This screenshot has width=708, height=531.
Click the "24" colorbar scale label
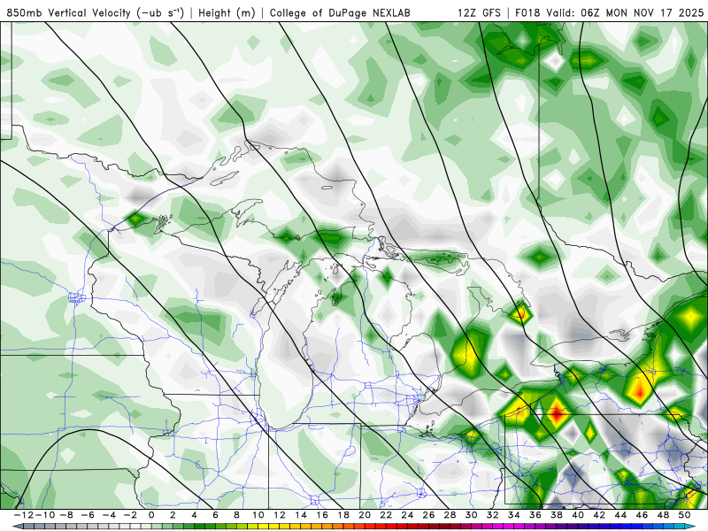407,515
